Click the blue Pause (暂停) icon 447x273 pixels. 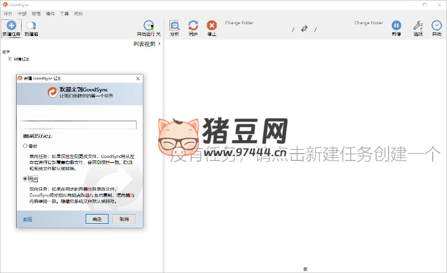396,25
